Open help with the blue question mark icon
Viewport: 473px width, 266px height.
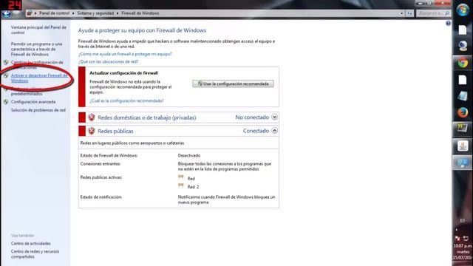(x=449, y=23)
